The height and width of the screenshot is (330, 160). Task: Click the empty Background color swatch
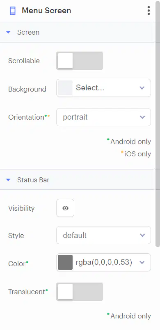pyautogui.click(x=65, y=88)
